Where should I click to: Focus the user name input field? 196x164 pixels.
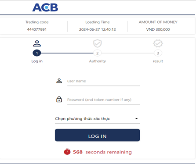click(103, 81)
